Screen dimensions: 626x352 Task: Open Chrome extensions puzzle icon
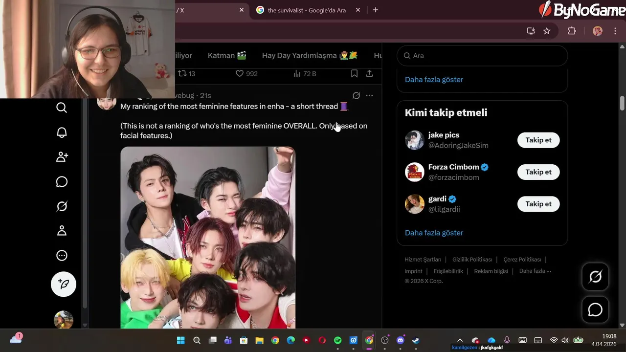point(572,31)
